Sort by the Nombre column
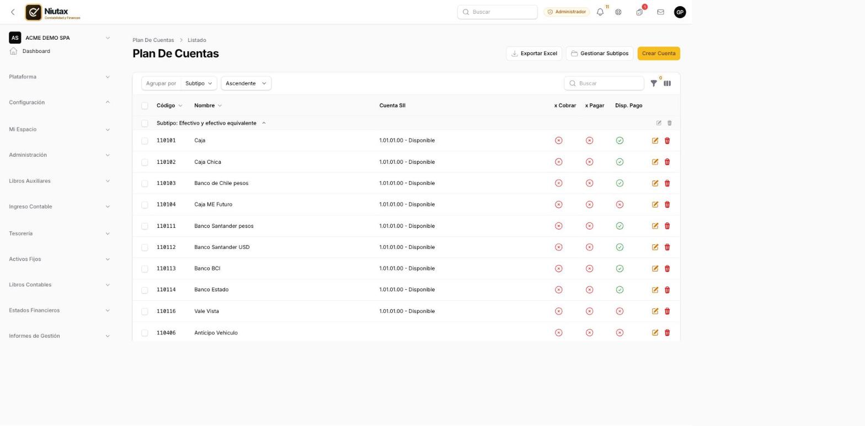865x426 pixels. click(208, 105)
